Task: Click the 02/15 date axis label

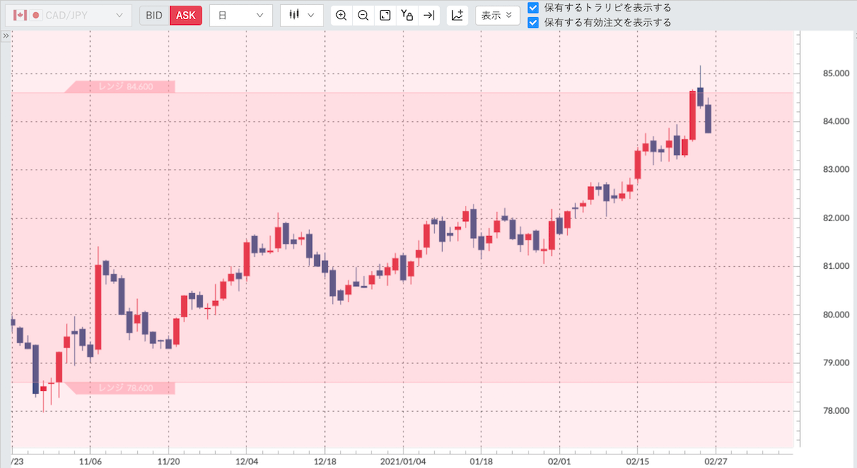Action: [636, 461]
